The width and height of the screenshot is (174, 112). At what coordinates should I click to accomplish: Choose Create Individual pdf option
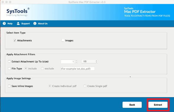[x=50, y=86]
